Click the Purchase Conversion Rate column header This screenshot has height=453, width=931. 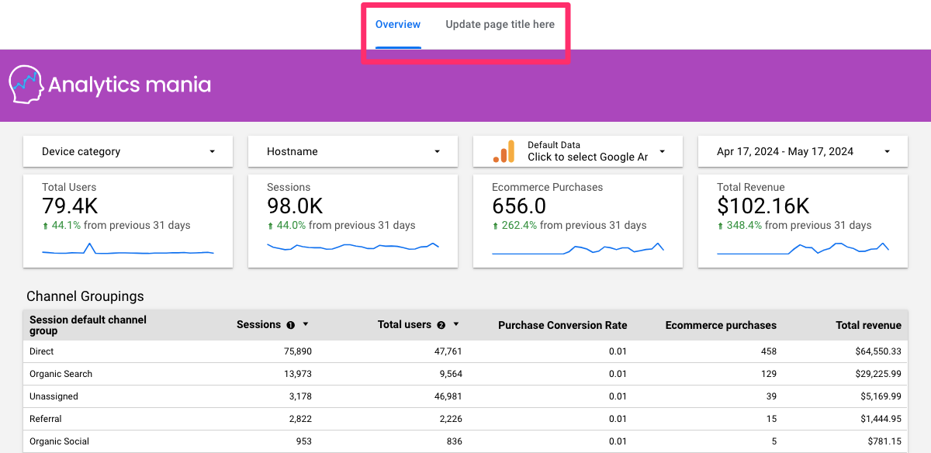(562, 325)
